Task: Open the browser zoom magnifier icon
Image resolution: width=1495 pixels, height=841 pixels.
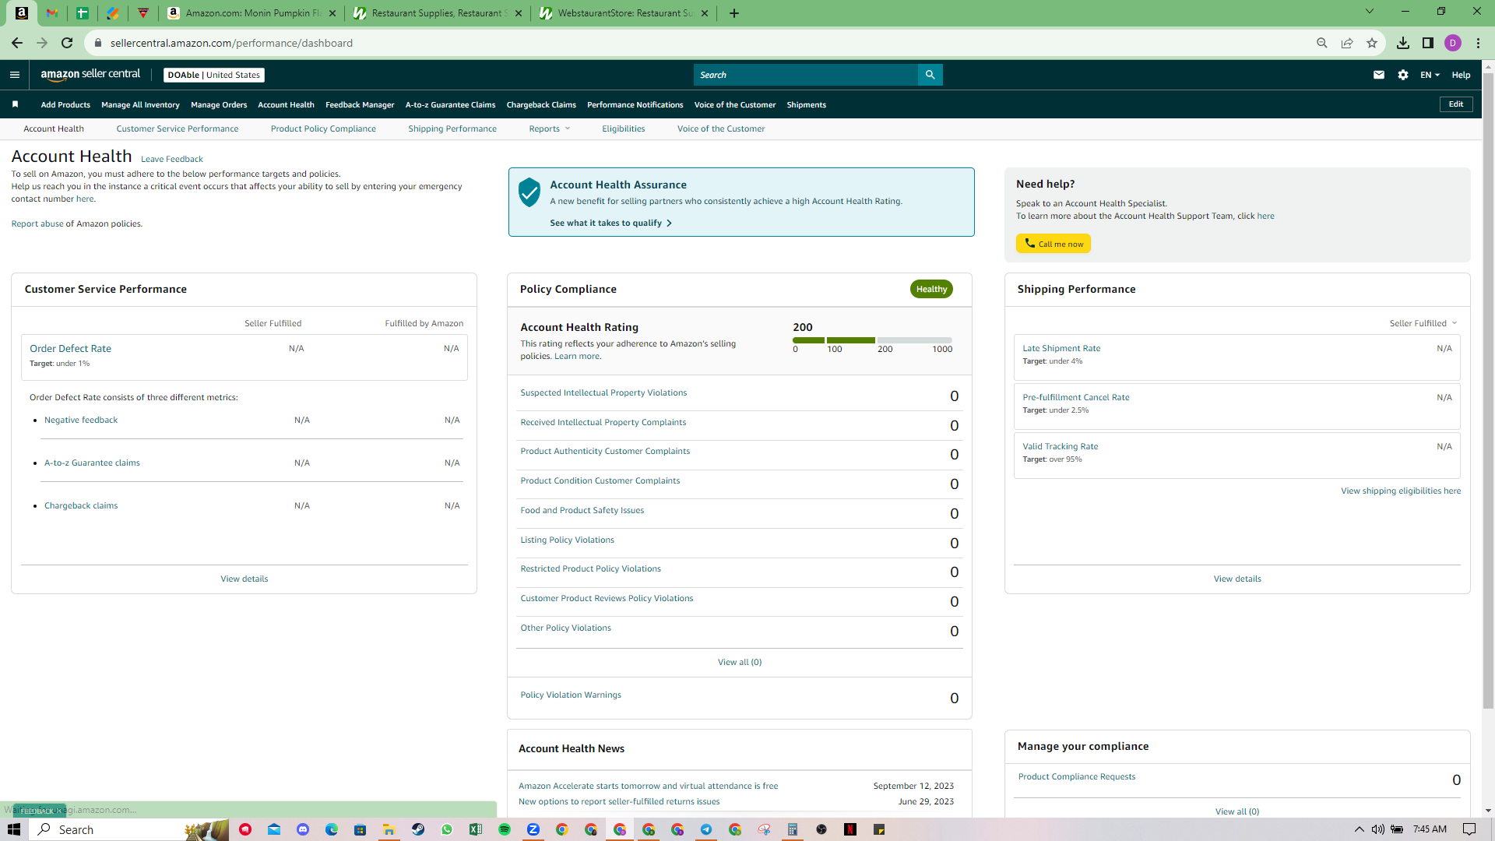Action: tap(1322, 43)
